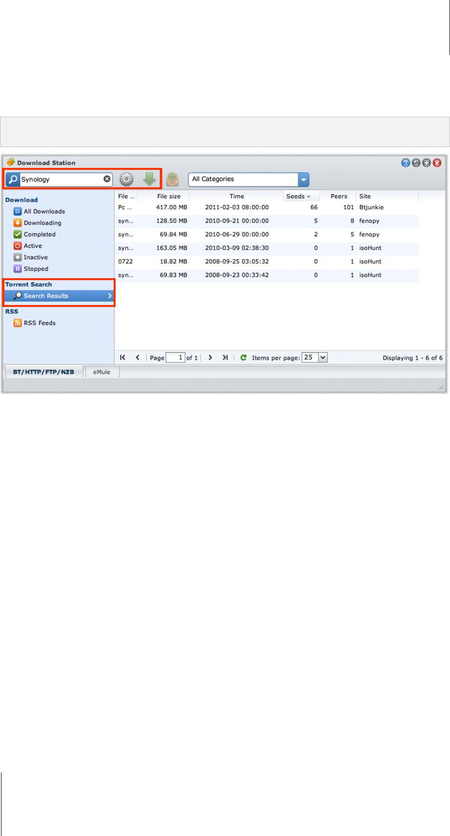This screenshot has width=450, height=836.
Task: Clear the Synology search text
Action: 107,179
